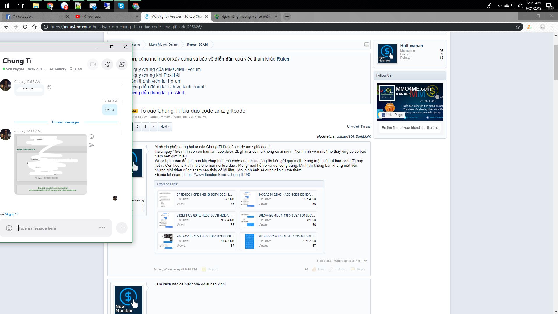Open the scammer's Facebook profile link
Viewport: 558px width, 314px height.
point(217,175)
